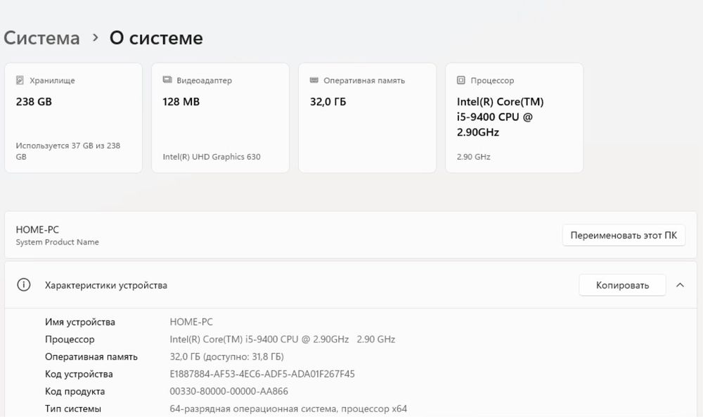Select the Intel(R) UHD Graphics 630 text
The width and height of the screenshot is (703, 417).
[x=212, y=157]
